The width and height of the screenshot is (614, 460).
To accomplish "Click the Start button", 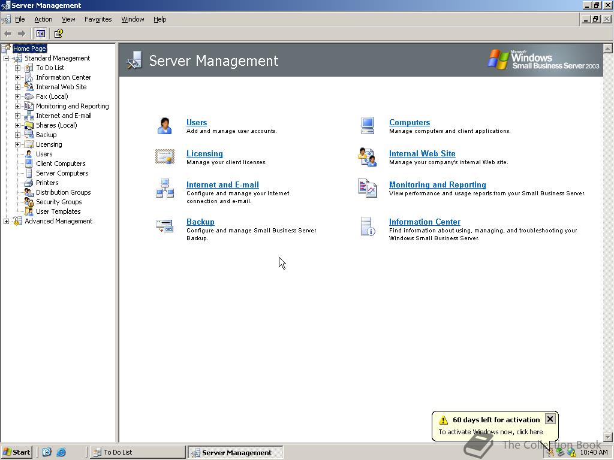I will click(16, 452).
